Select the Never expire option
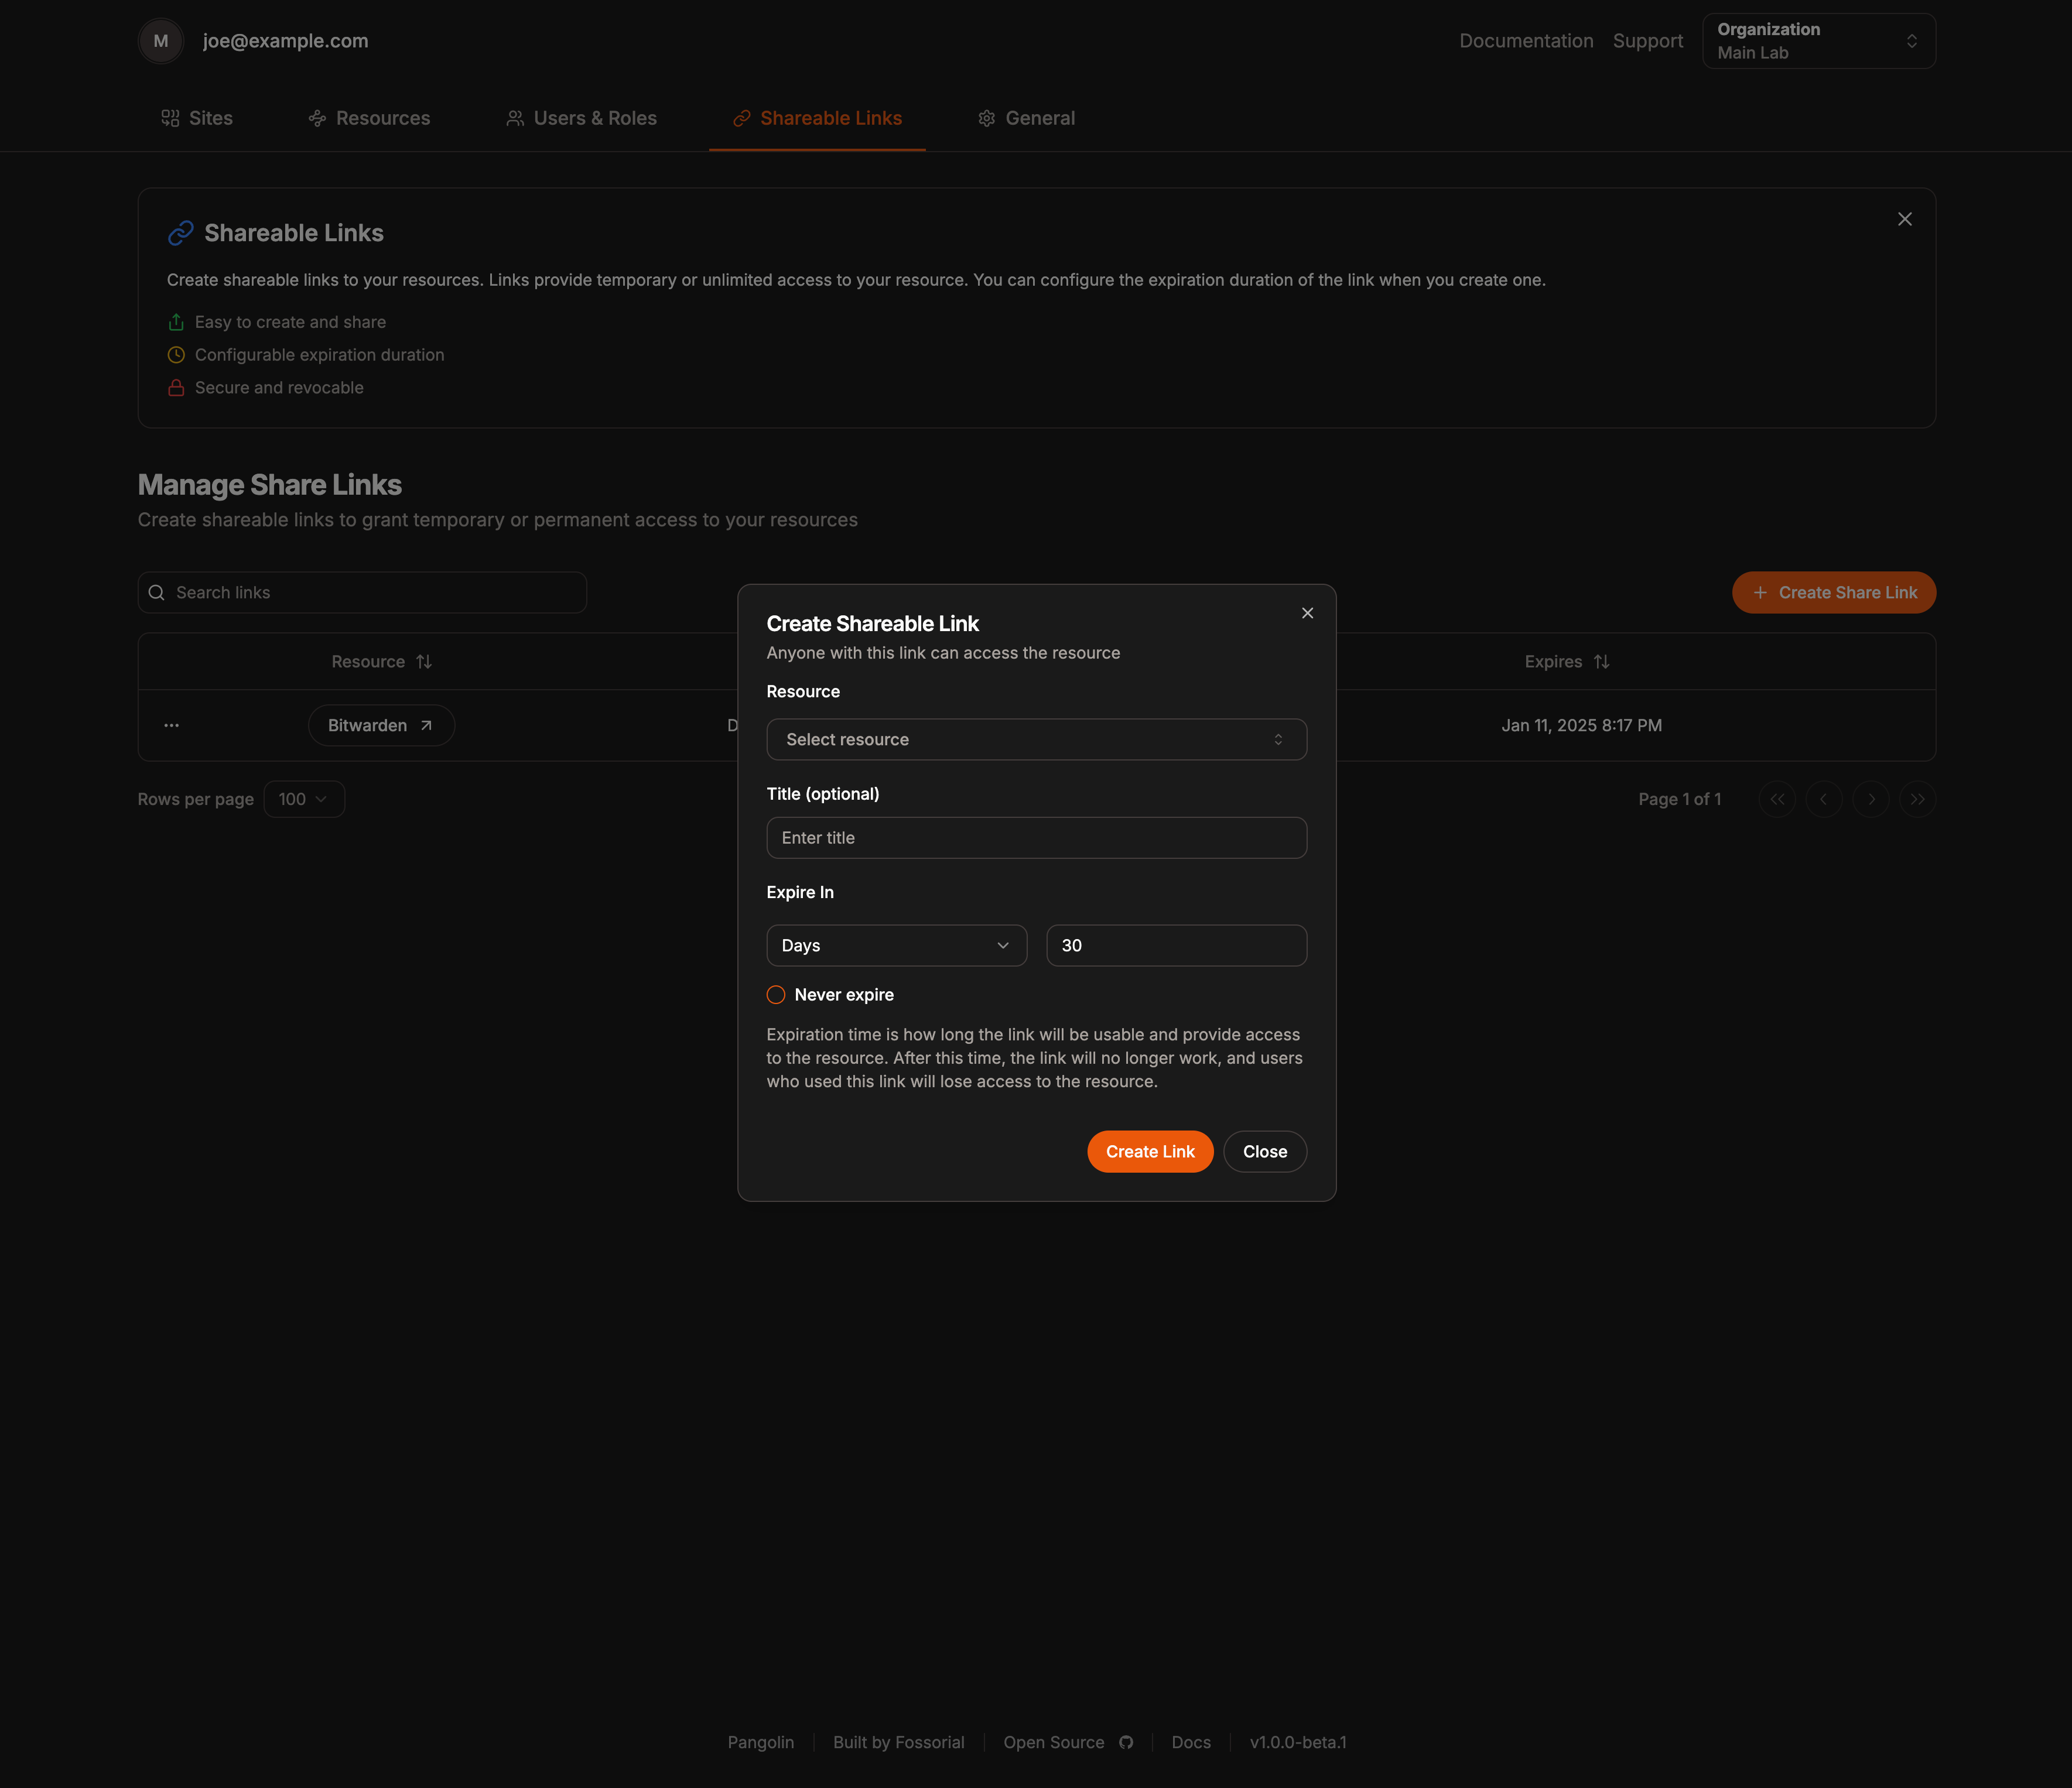The width and height of the screenshot is (2072, 1788). [x=775, y=995]
